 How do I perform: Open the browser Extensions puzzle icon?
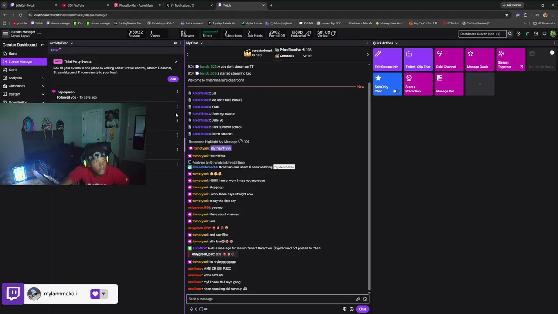tap(526, 15)
